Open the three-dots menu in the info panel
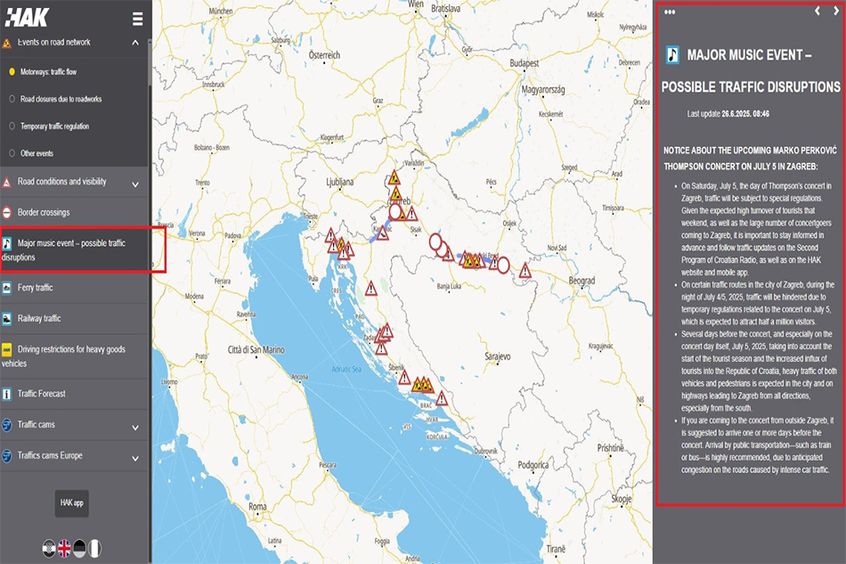This screenshot has width=846, height=564. (x=670, y=12)
